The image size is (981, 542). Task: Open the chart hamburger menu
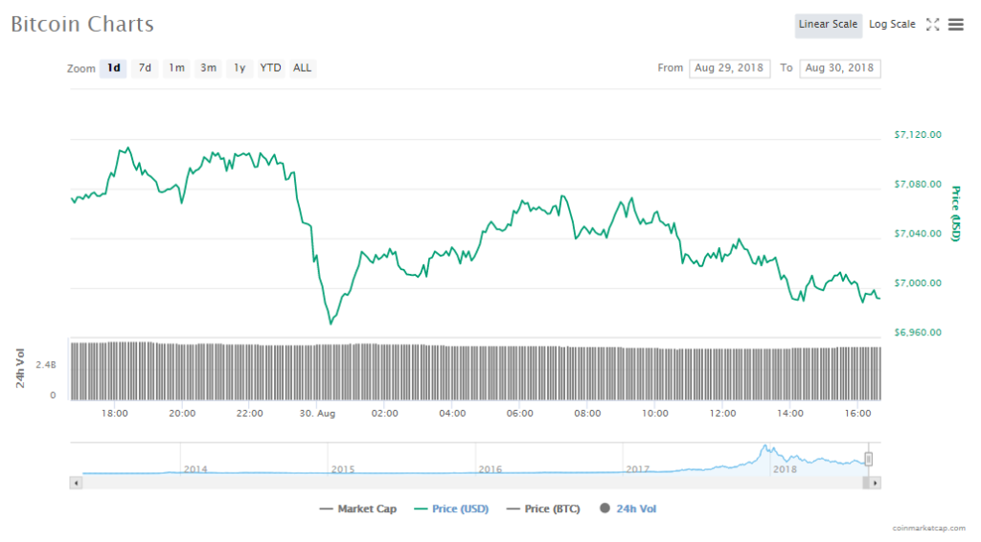click(x=956, y=25)
